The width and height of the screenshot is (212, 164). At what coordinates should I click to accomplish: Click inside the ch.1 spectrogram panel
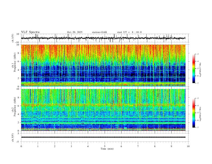coord(103,65)
